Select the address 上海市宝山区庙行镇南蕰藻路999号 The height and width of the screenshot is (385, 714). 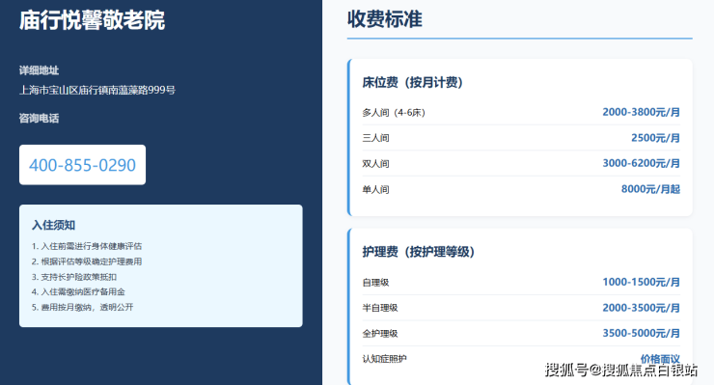pyautogui.click(x=97, y=90)
